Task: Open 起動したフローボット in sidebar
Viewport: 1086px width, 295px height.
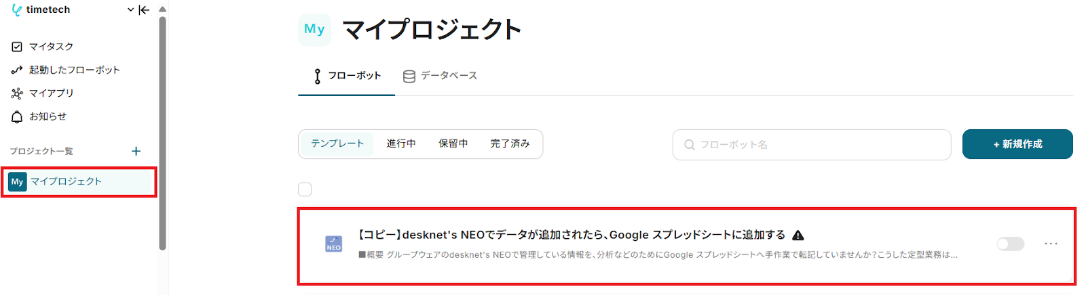Action: pyautogui.click(x=74, y=70)
